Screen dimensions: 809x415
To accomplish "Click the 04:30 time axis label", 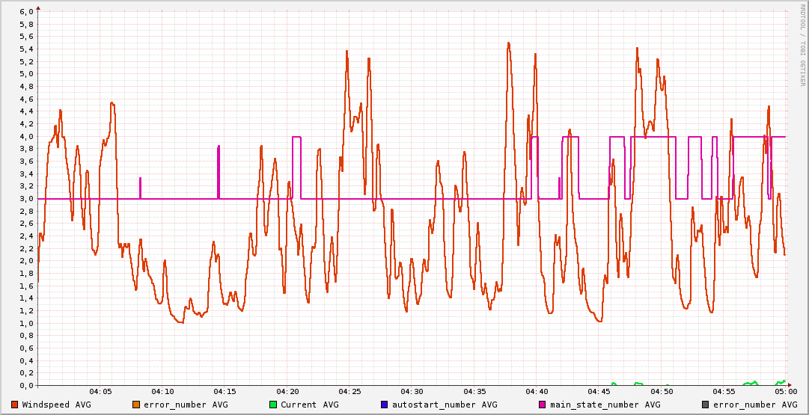I will click(412, 391).
